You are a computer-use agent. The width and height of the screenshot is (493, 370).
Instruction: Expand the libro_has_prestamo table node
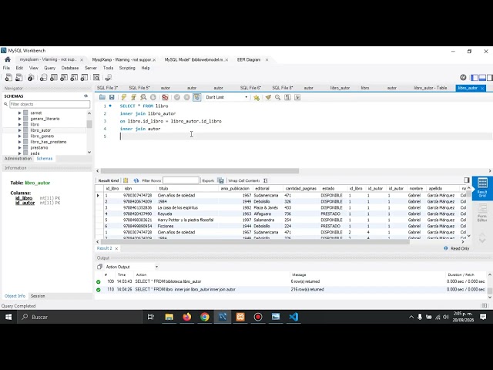coord(19,142)
